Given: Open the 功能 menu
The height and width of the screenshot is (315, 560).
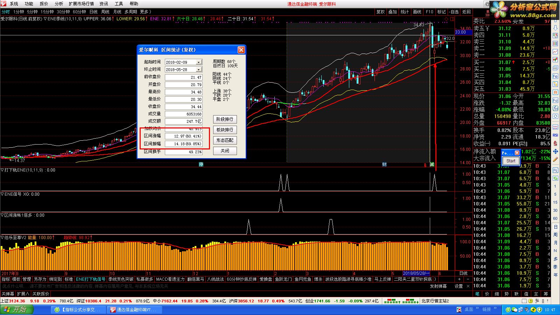Looking at the screenshot, I should pos(29,3).
